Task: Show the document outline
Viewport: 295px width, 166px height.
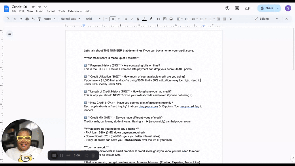Action: [10, 34]
